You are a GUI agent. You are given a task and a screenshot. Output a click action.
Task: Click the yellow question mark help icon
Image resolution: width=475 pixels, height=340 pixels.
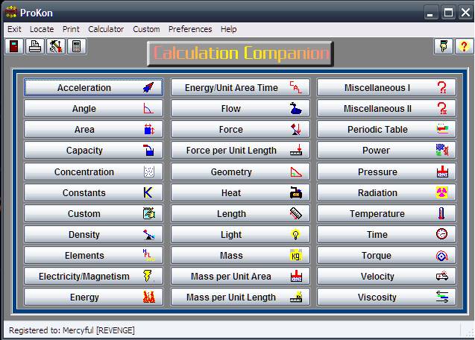464,46
